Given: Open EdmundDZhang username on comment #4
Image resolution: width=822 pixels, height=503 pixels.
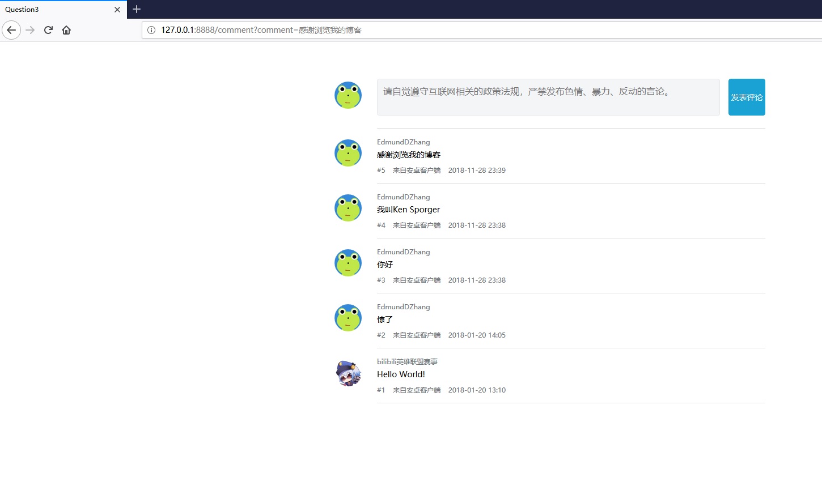Looking at the screenshot, I should pyautogui.click(x=404, y=197).
